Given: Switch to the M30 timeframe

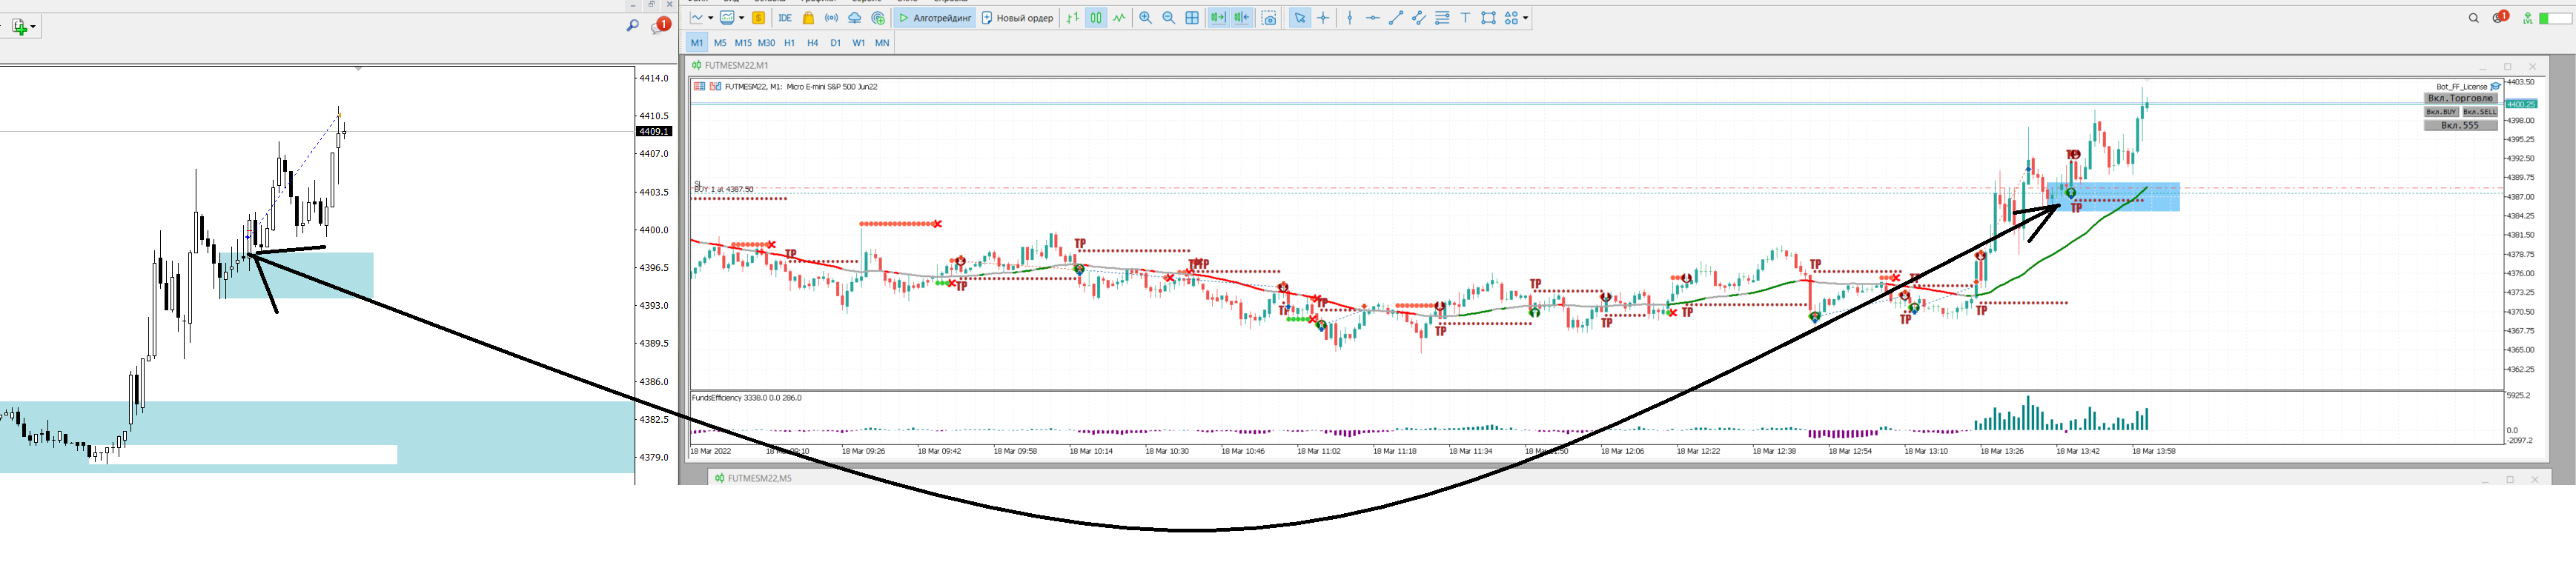Looking at the screenshot, I should (x=766, y=43).
